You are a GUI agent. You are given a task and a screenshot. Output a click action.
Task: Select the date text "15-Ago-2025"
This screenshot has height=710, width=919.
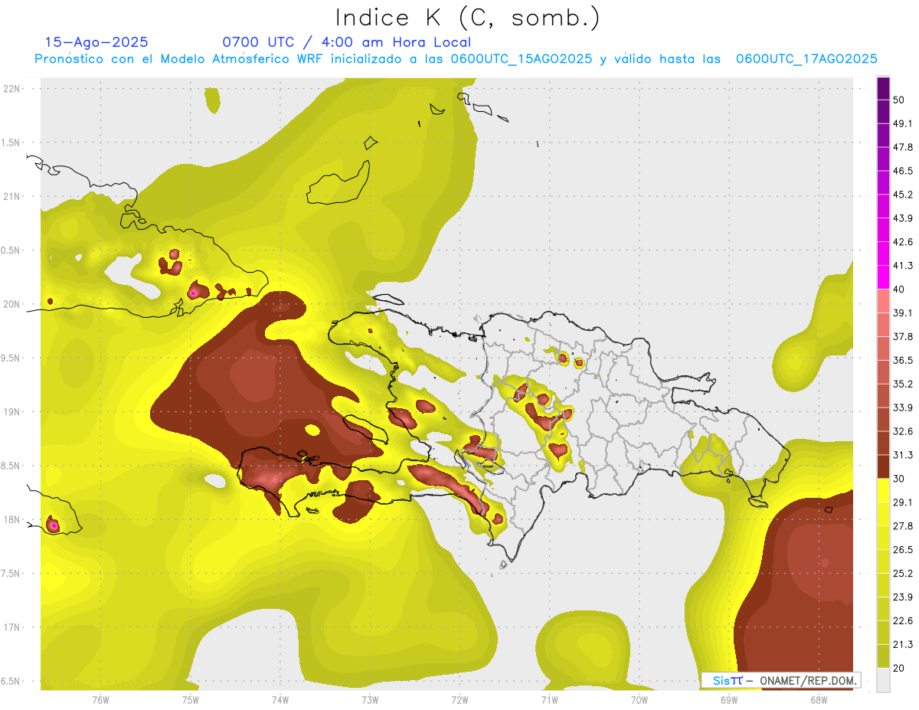click(96, 42)
